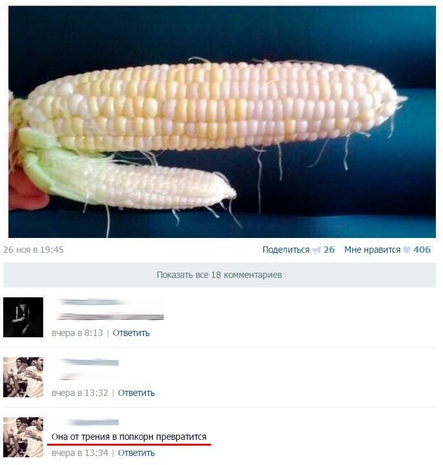Open third commenter's avatar photo

click(23, 437)
